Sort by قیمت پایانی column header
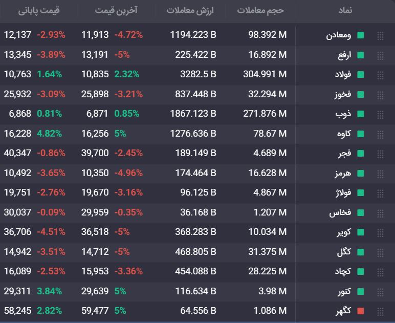Image resolution: width=395 pixels, height=323 pixels. (x=39, y=10)
